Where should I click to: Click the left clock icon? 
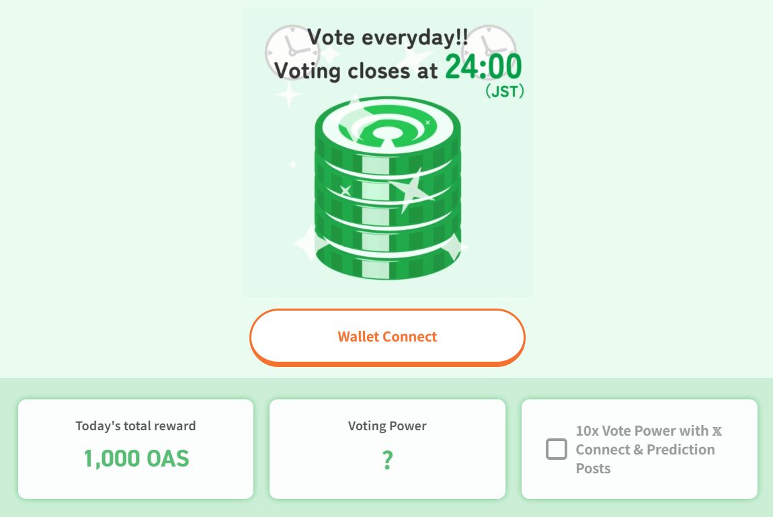[288, 49]
